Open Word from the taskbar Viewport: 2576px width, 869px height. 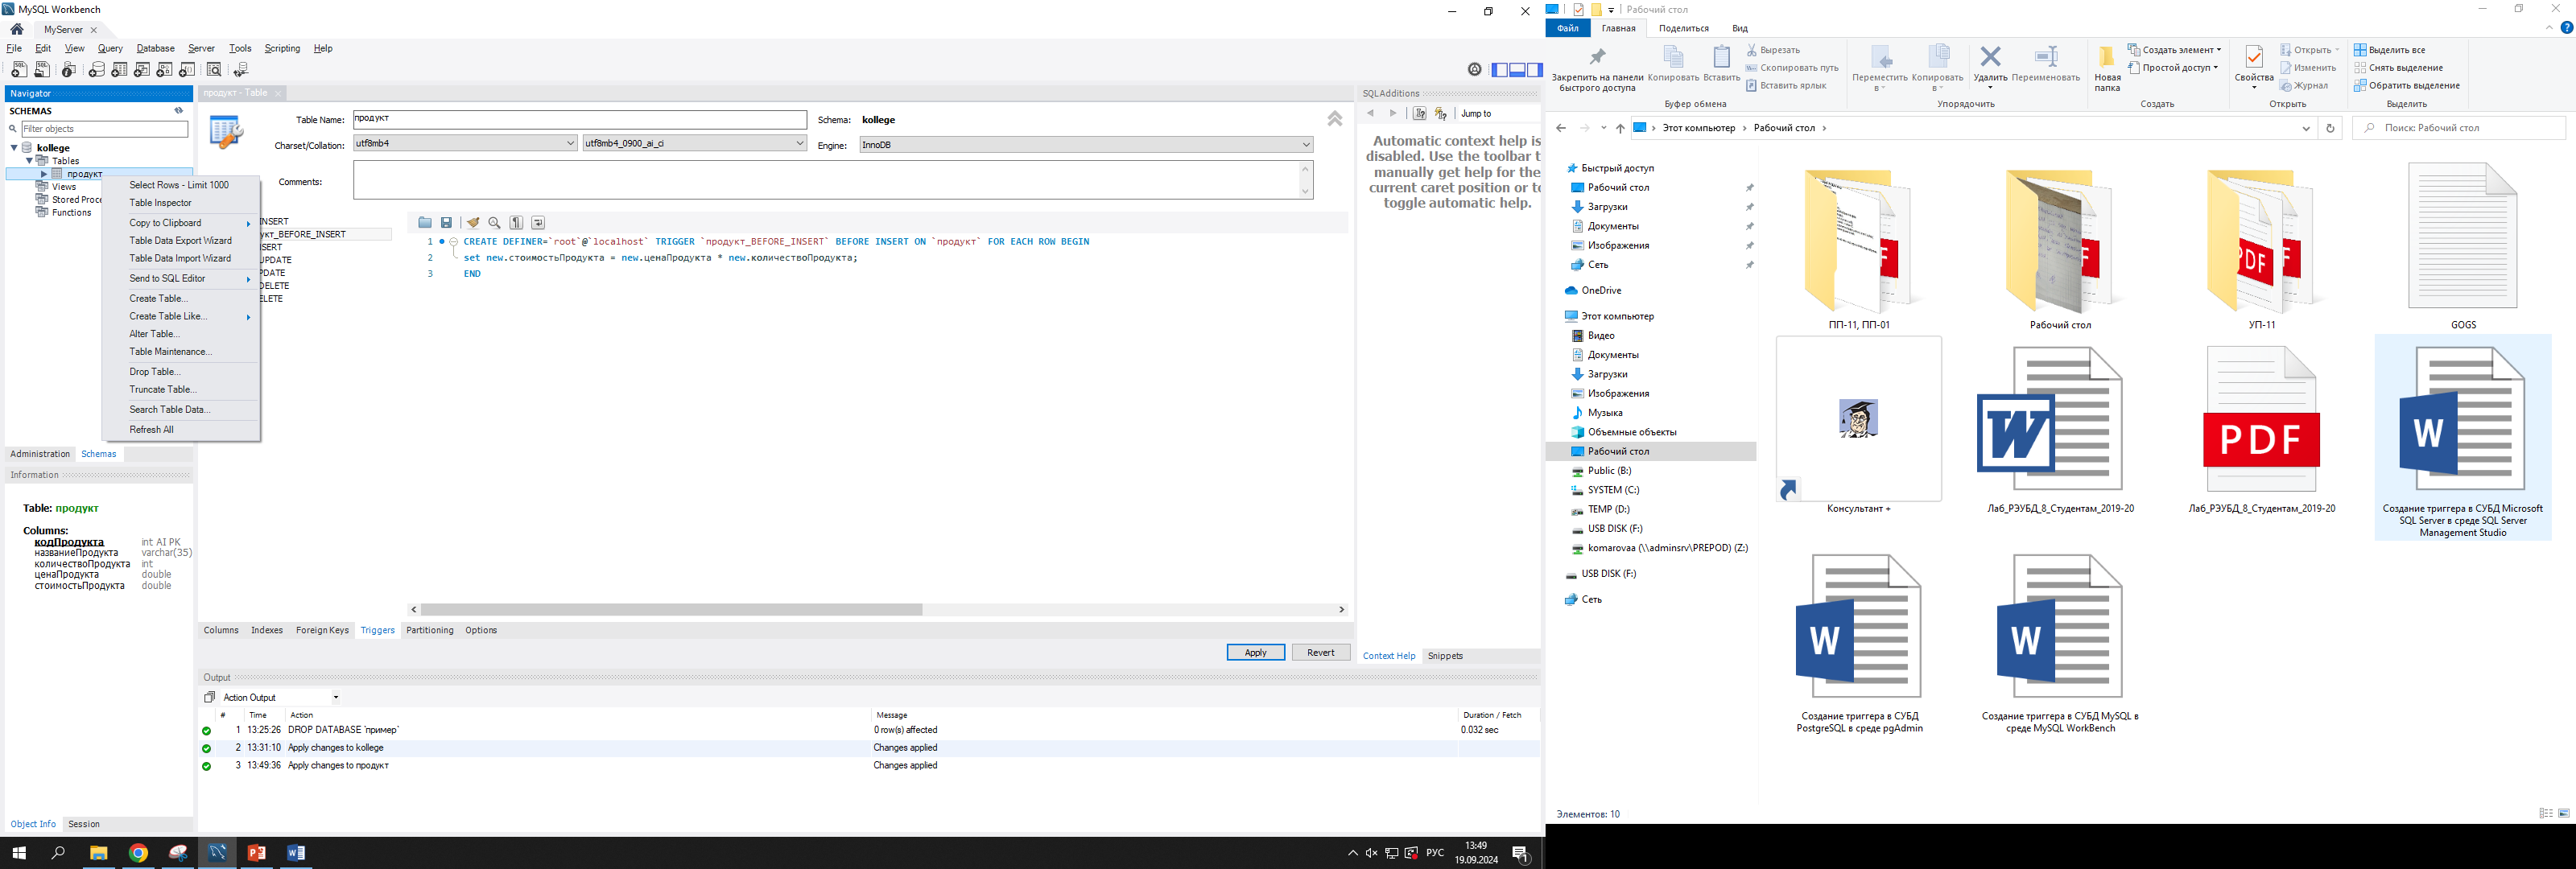pos(295,852)
